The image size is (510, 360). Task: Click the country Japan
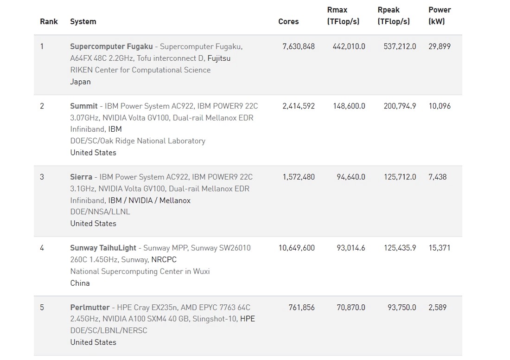point(80,82)
